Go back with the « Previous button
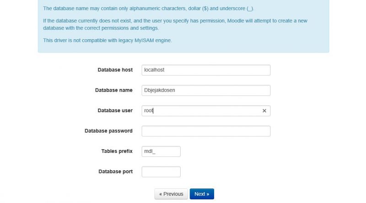Image resolution: width=366 pixels, height=203 pixels. (171, 194)
